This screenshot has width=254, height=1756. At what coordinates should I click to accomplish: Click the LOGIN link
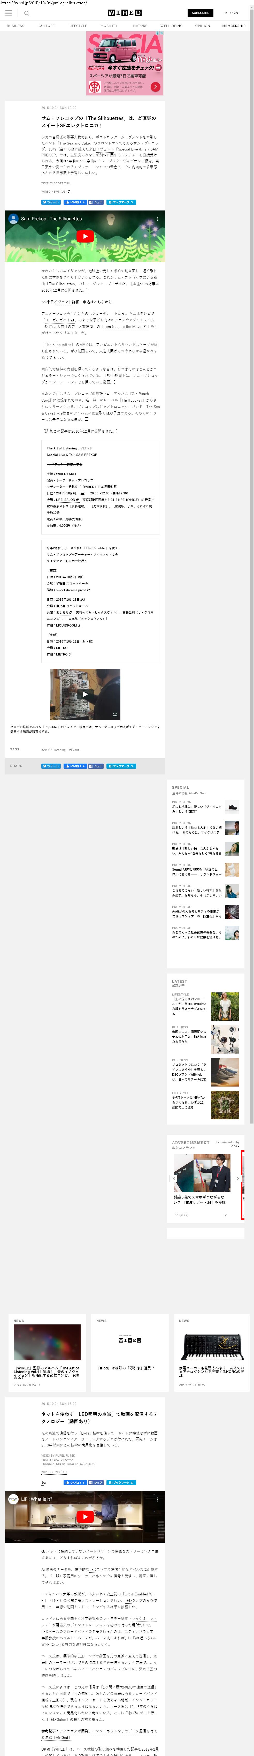tap(232, 13)
